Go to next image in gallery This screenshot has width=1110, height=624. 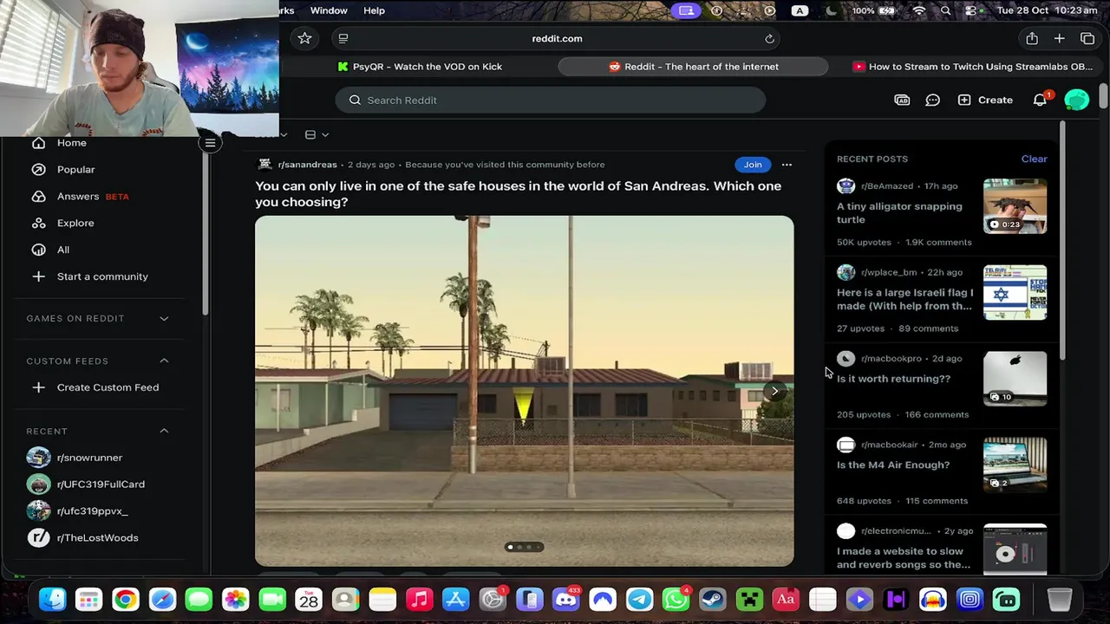click(x=774, y=391)
